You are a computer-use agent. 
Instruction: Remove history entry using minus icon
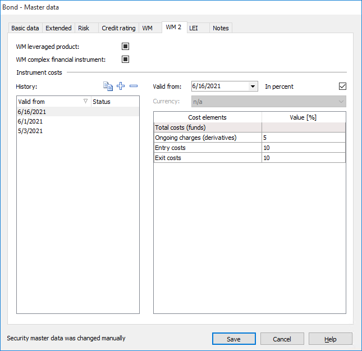(x=133, y=86)
